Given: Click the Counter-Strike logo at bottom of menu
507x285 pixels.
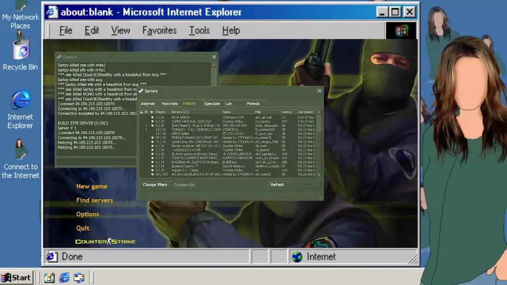Looking at the screenshot, I should point(105,241).
